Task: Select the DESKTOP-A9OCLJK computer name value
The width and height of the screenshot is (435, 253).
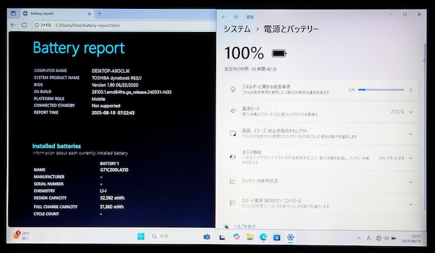Action: tap(111, 71)
